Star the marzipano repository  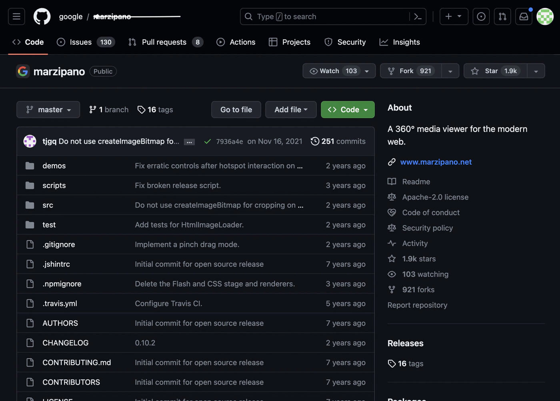click(495, 71)
